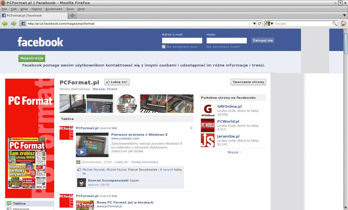Viewport: 348px width, 210px height.
Task: Click the JaramSie.pl logo icon
Action: pos(208,140)
